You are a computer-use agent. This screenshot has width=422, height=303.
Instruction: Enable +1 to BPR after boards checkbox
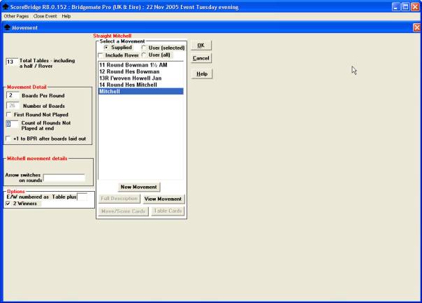[8, 139]
